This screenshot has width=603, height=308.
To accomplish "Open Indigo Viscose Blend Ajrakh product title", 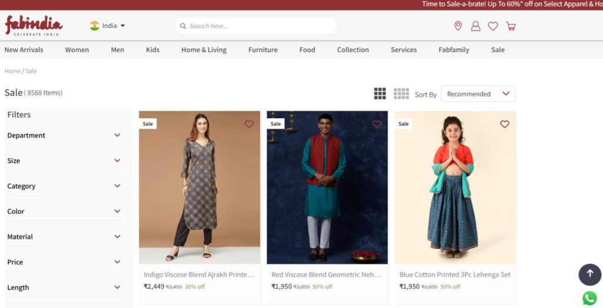I will click(199, 274).
